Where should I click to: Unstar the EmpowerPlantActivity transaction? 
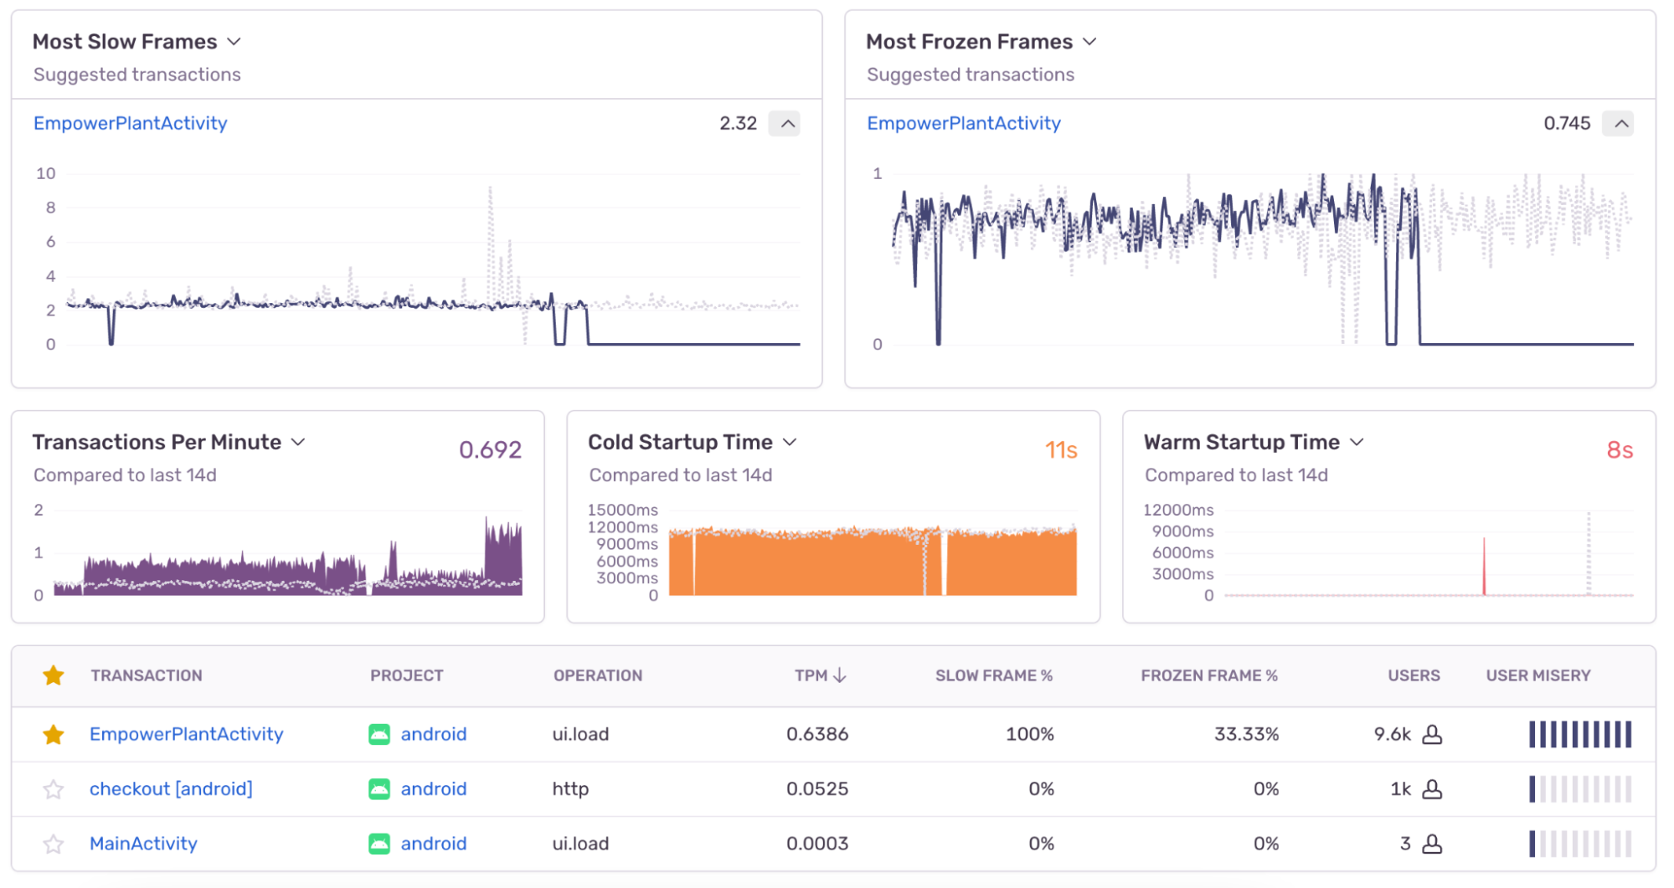point(54,734)
